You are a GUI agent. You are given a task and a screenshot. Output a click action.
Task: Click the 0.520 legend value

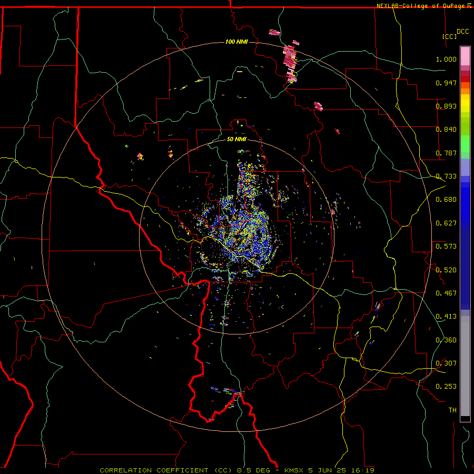tap(446, 270)
